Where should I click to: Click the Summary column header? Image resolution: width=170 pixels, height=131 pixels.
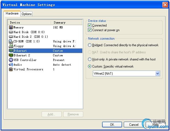[x=67, y=22]
